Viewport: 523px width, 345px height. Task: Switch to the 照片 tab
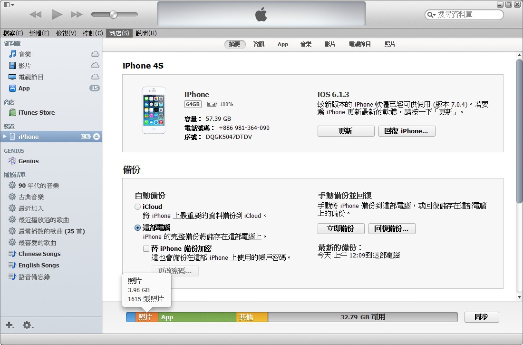point(390,44)
